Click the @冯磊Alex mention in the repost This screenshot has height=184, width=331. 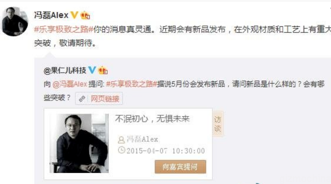point(70,84)
